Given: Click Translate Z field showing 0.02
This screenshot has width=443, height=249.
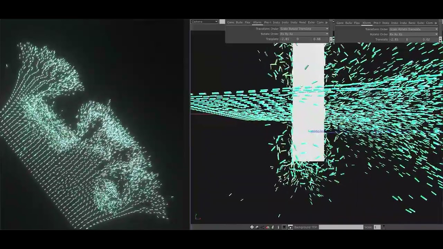Looking at the screenshot, I should pos(430,39).
